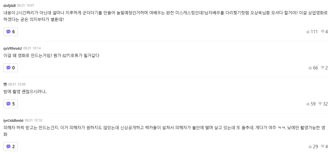Dislike dnfjddl's comment with thumbs down
This screenshot has height=154, width=329.
click(x=324, y=32)
